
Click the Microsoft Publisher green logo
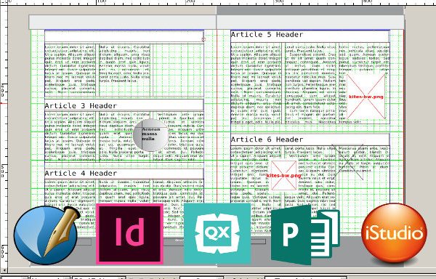pyautogui.click(x=305, y=235)
